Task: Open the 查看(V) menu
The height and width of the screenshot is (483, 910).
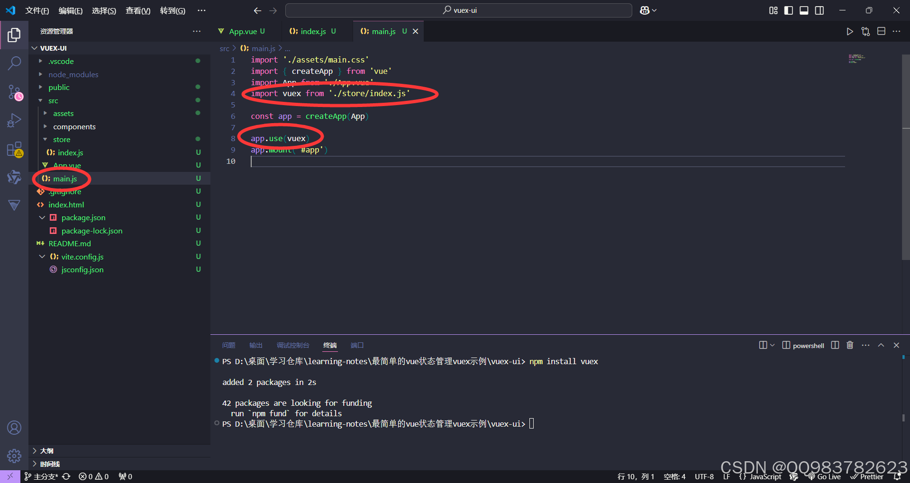Action: [x=138, y=10]
